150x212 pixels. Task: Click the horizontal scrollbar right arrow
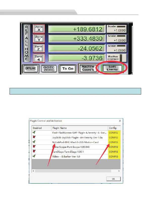[119, 171]
